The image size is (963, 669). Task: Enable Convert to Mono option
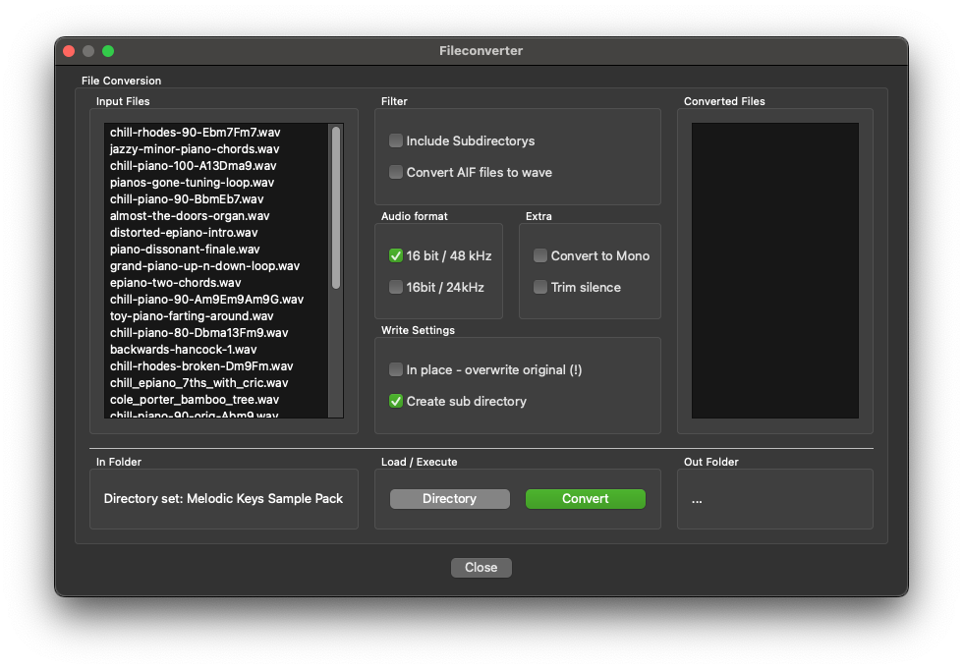pyautogui.click(x=540, y=255)
